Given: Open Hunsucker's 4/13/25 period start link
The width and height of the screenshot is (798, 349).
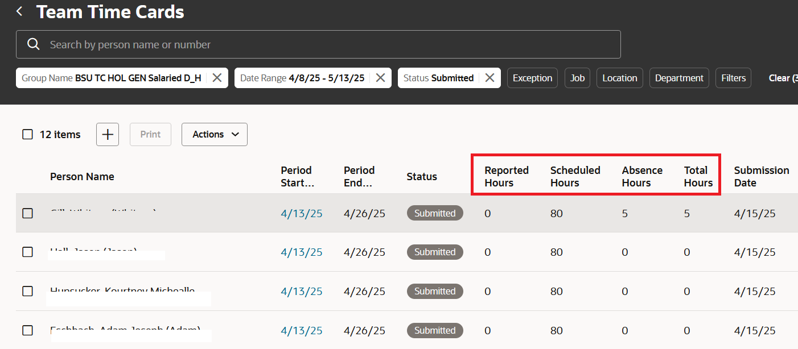Looking at the screenshot, I should [x=302, y=292].
